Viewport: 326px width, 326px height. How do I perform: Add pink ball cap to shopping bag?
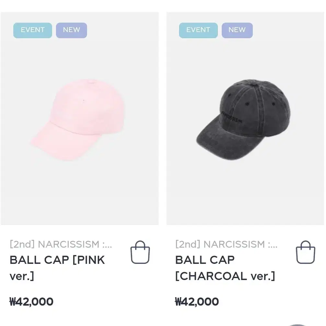click(140, 252)
